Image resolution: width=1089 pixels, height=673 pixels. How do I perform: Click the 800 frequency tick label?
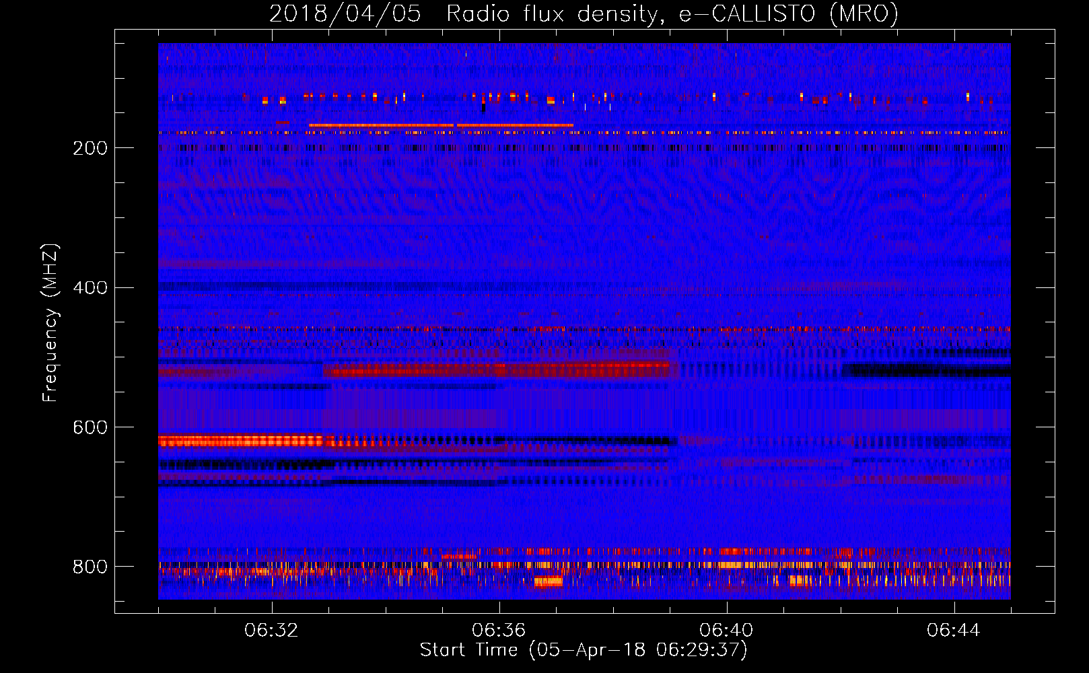[x=90, y=567]
